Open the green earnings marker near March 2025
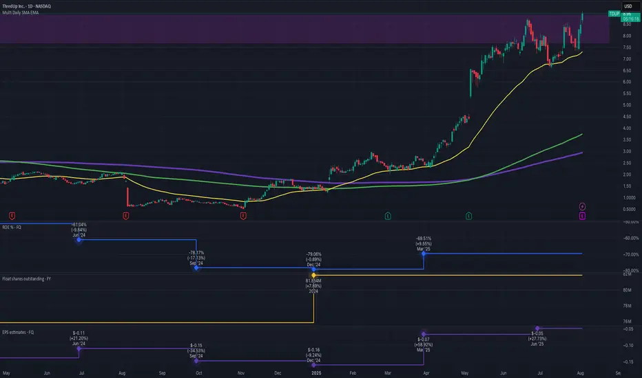Screen dimensions: 642x378 pos(388,215)
